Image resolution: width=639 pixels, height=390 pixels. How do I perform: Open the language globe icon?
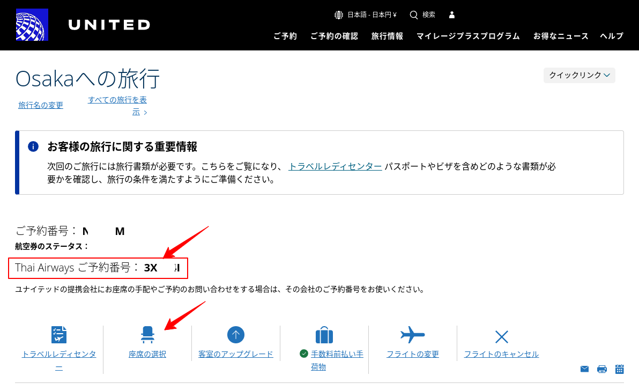(x=339, y=15)
